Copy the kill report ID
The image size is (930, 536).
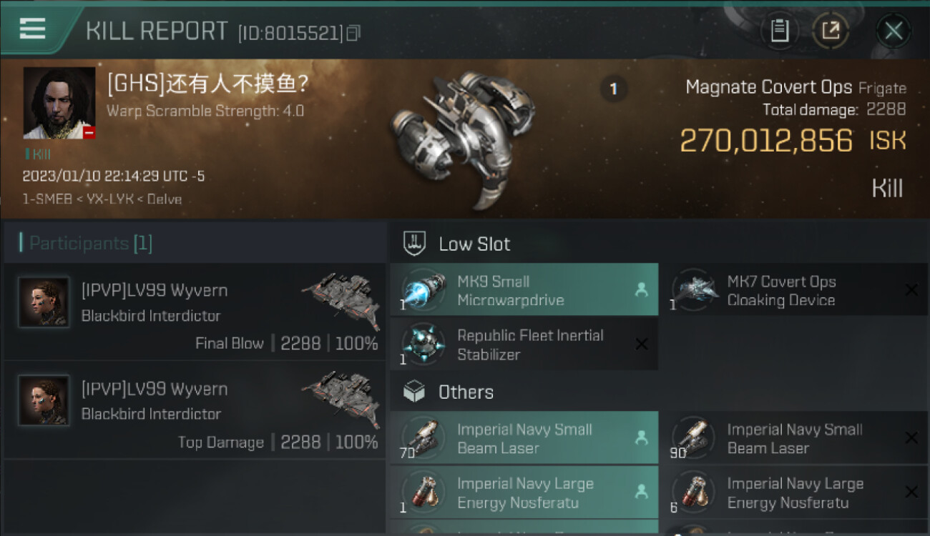(x=353, y=34)
